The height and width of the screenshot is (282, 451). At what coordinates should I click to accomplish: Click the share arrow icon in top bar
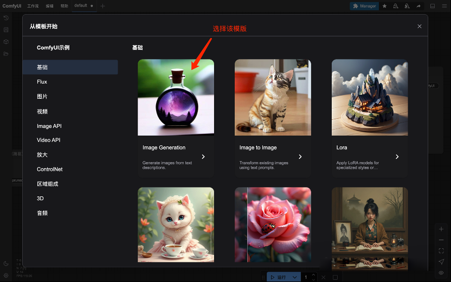click(x=418, y=6)
